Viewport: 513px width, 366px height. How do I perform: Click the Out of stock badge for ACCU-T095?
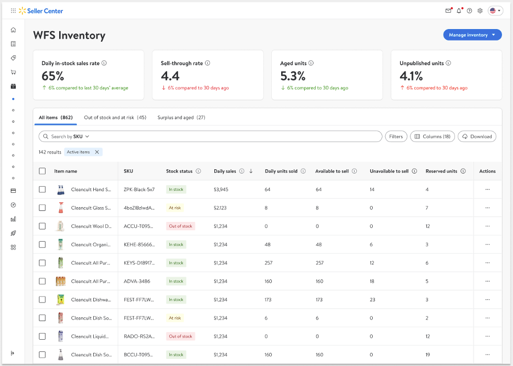pos(181,226)
